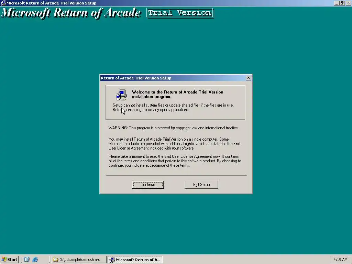Launch Internet Explorer from quick launch
The height and width of the screenshot is (264, 352).
pos(35,260)
